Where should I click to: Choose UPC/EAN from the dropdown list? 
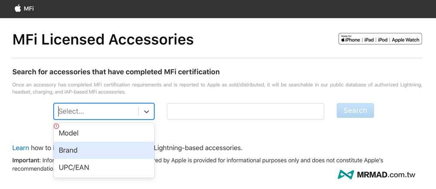tap(104, 168)
